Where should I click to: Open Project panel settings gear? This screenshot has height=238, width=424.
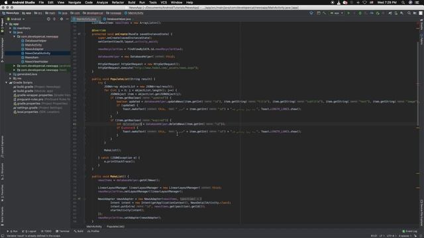pyautogui.click(x=62, y=19)
